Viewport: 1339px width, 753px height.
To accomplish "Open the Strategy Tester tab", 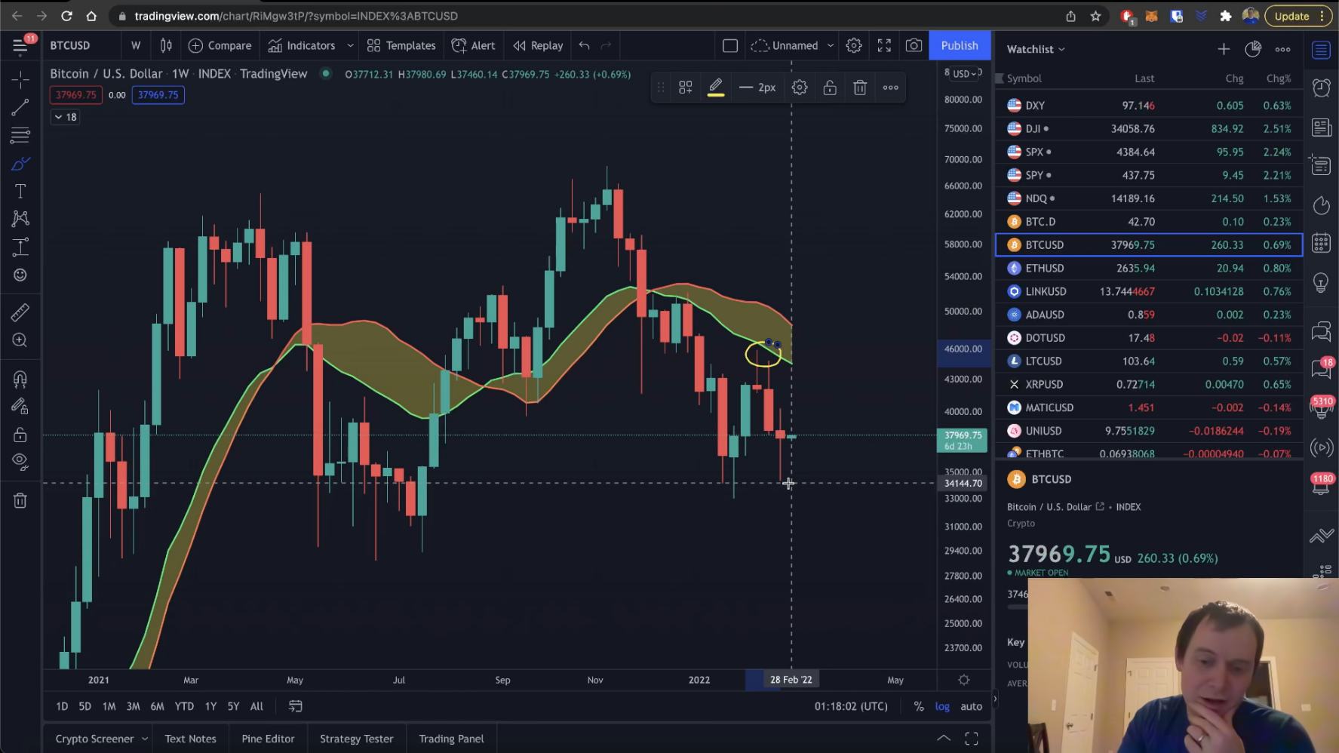I will pyautogui.click(x=357, y=739).
